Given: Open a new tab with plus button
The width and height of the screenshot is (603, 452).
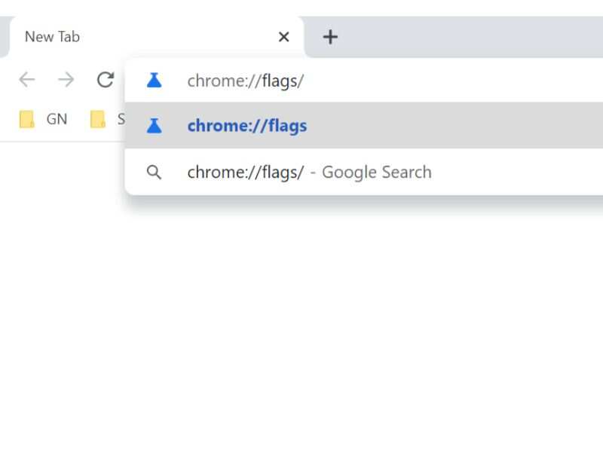Looking at the screenshot, I should (x=330, y=37).
